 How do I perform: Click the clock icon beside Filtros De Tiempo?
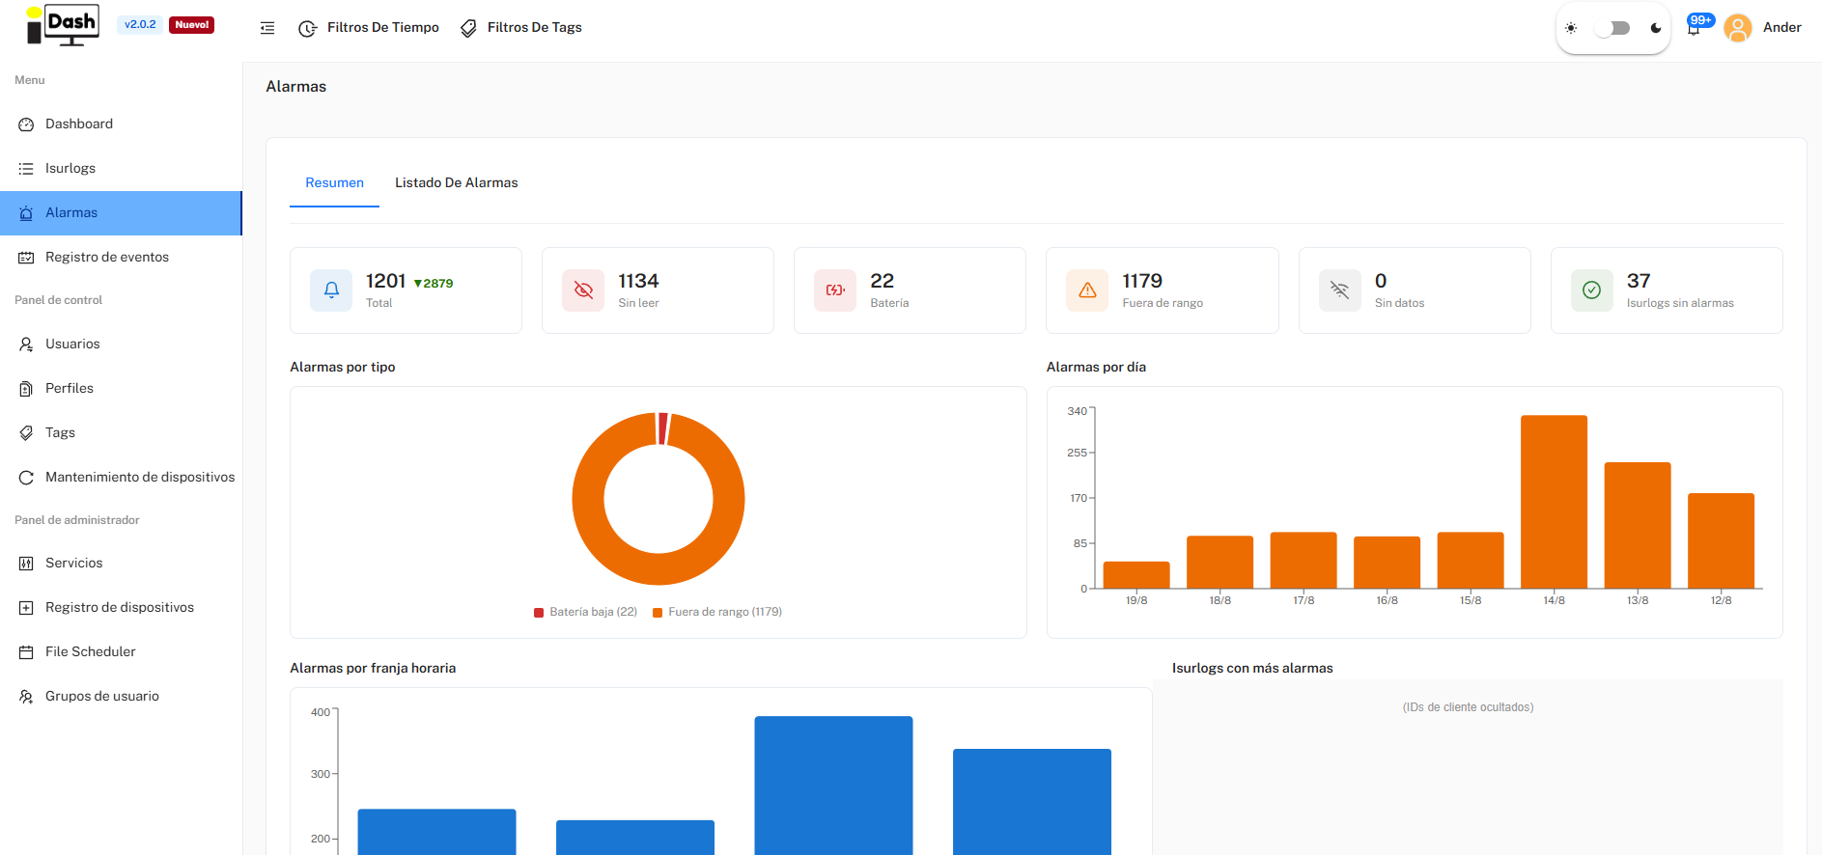(x=308, y=29)
